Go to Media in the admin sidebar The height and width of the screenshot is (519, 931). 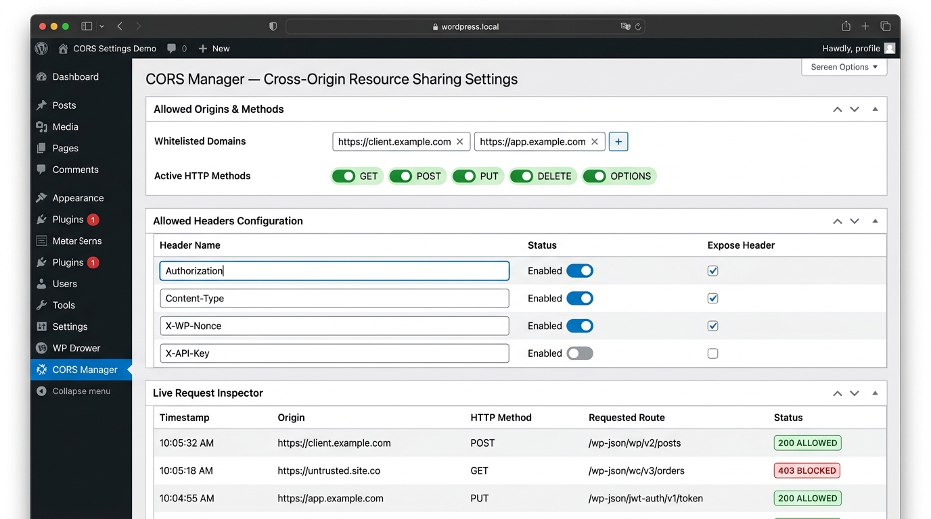coord(66,127)
